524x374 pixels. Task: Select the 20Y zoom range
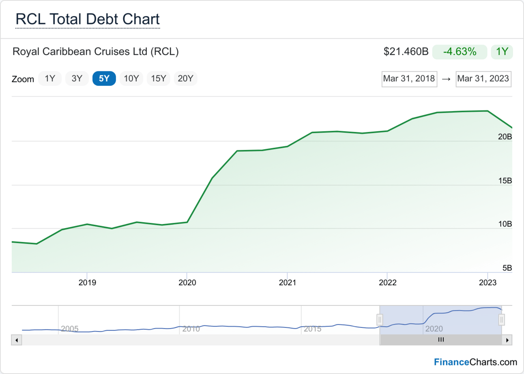pyautogui.click(x=186, y=79)
